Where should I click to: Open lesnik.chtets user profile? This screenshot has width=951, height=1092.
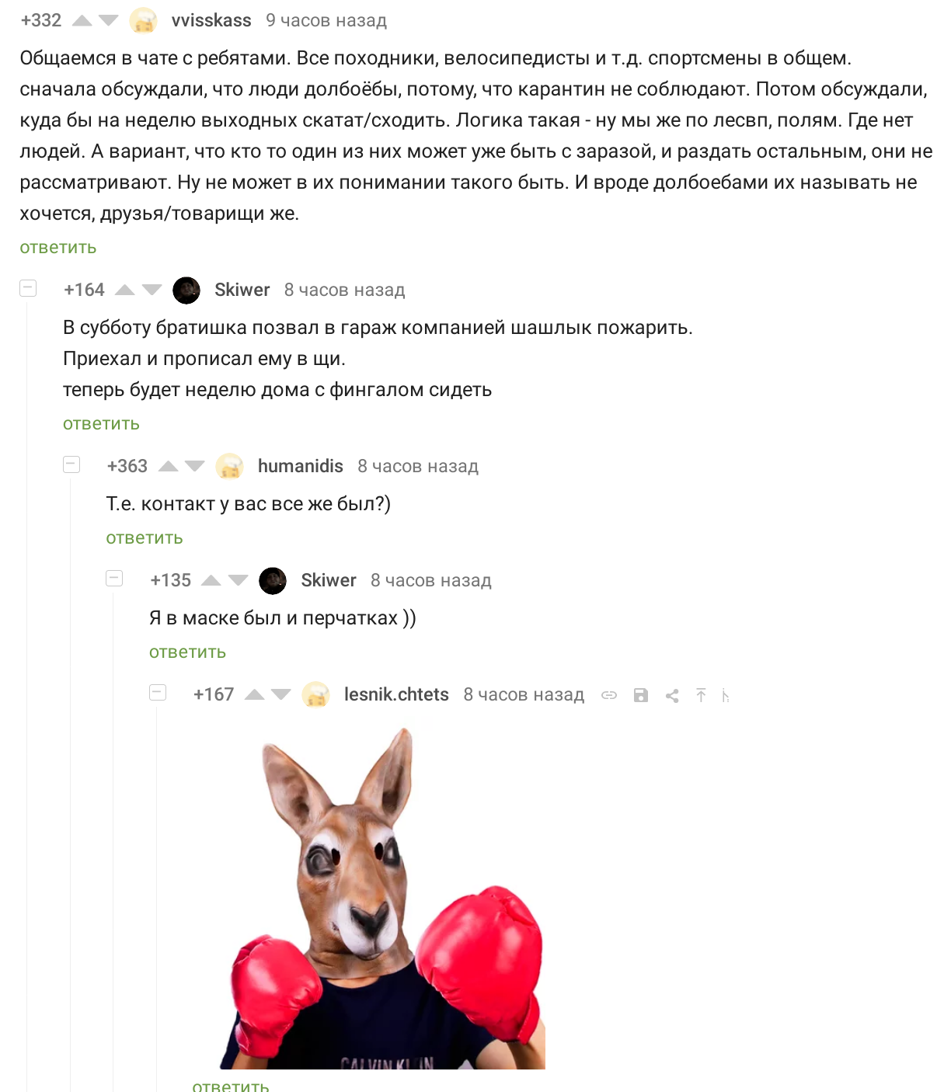pos(396,694)
